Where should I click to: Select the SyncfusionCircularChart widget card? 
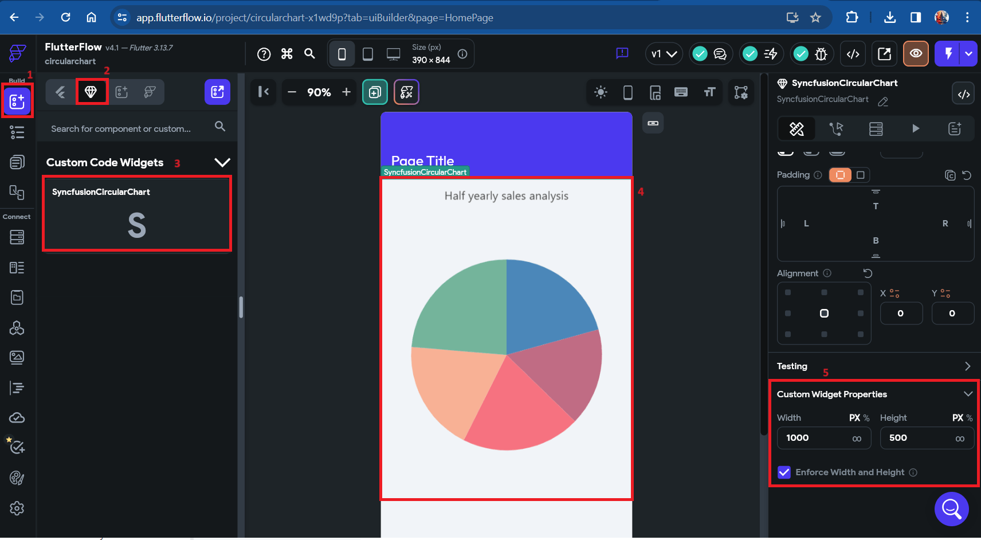(137, 214)
